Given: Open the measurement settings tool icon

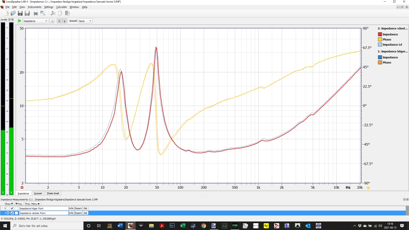Looking at the screenshot, I should pos(52,21).
